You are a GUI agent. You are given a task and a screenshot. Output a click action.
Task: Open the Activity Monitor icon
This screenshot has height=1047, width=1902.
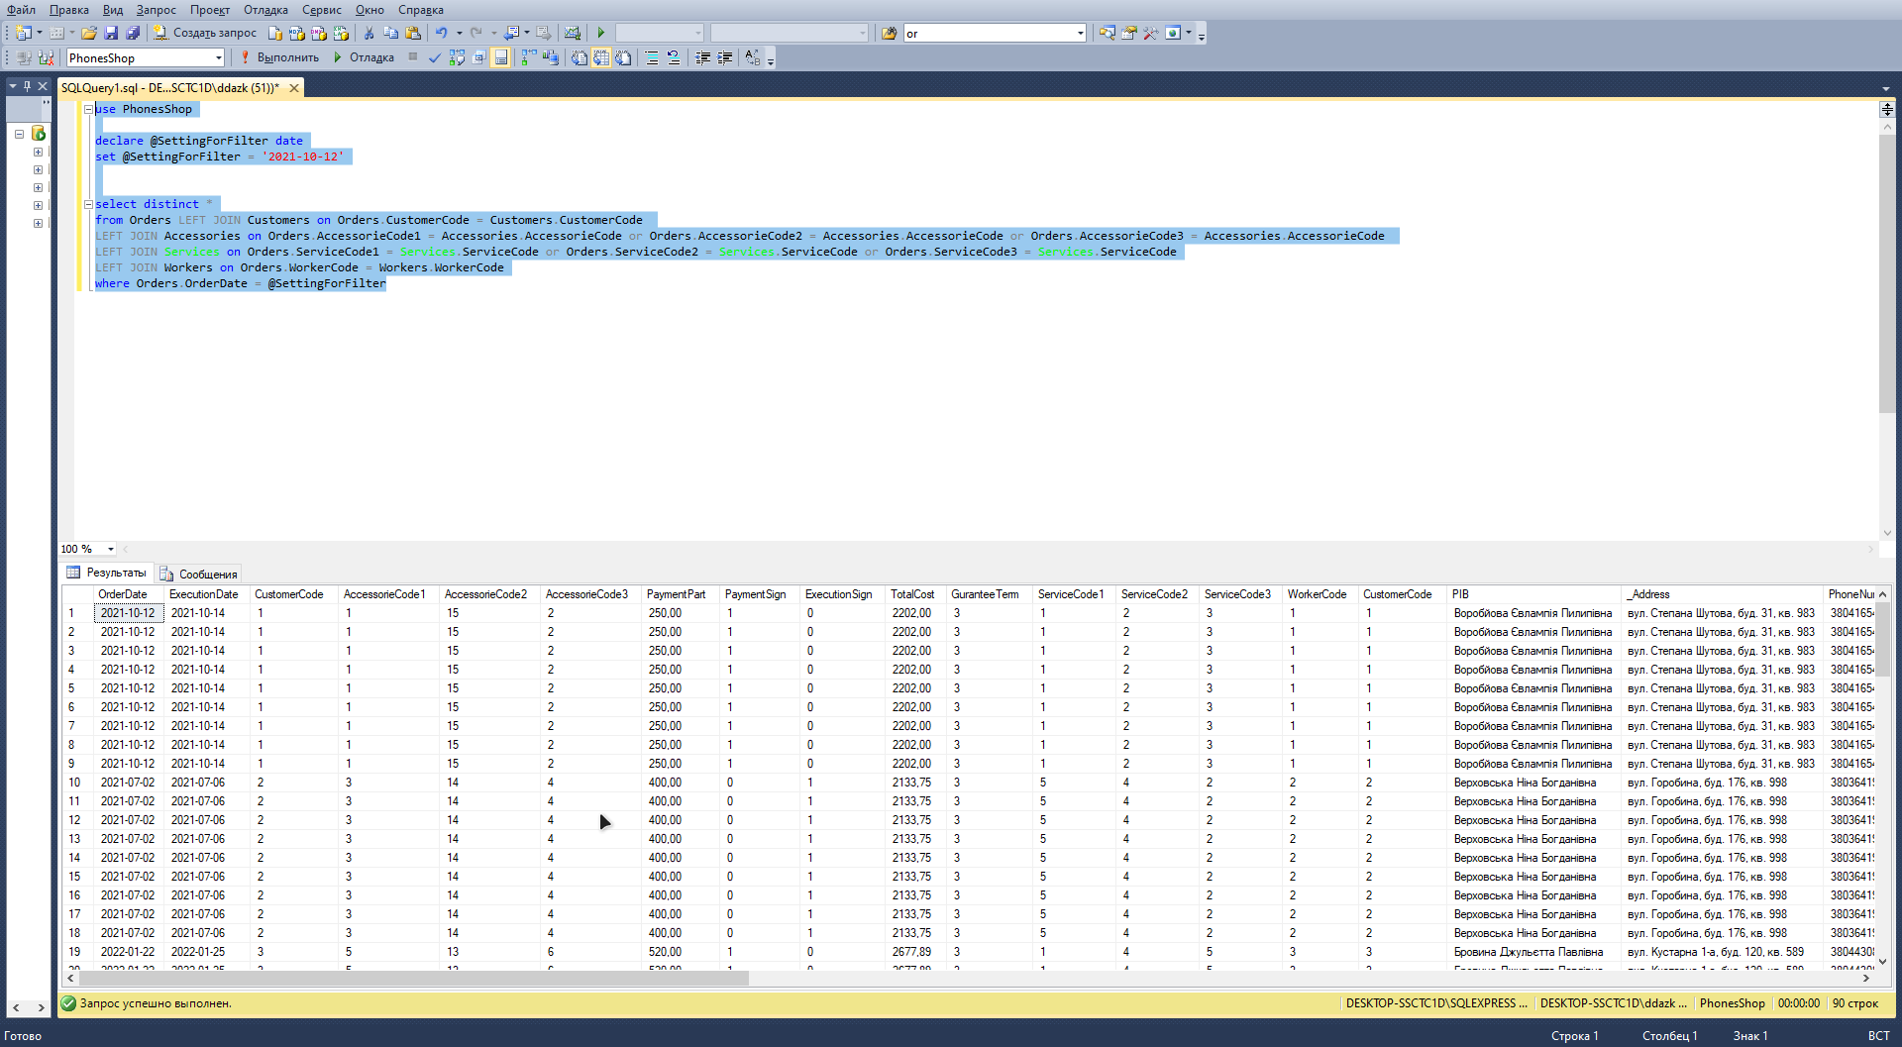pyautogui.click(x=572, y=33)
